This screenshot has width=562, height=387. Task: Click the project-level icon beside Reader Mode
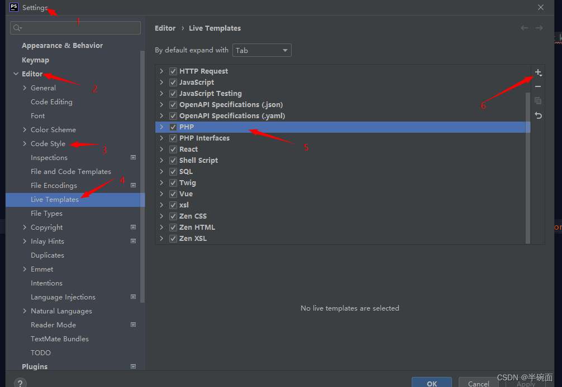133,325
